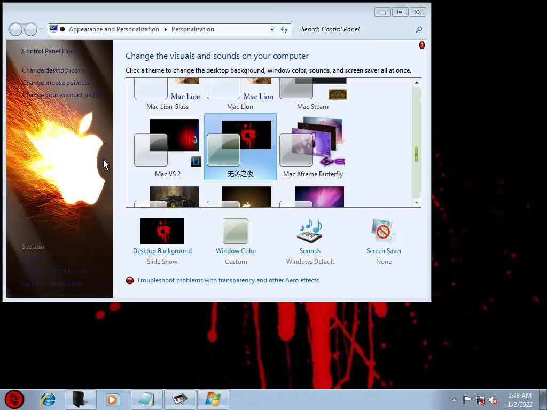This screenshot has width=547, height=410.
Task: Expand the address bar history dropdown
Action: [x=272, y=30]
